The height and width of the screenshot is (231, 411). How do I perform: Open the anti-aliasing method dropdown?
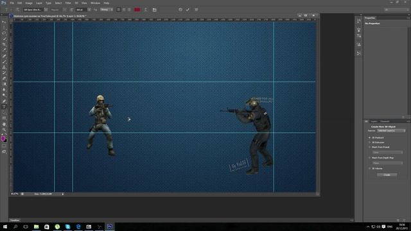coord(107,10)
